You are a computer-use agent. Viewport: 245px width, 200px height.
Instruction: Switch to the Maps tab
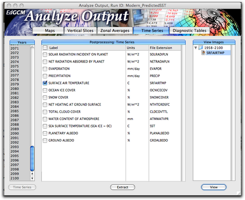click(x=48, y=31)
